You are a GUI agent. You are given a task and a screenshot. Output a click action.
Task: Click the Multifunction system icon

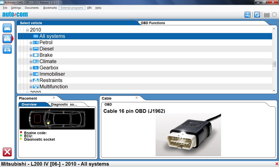[35, 87]
